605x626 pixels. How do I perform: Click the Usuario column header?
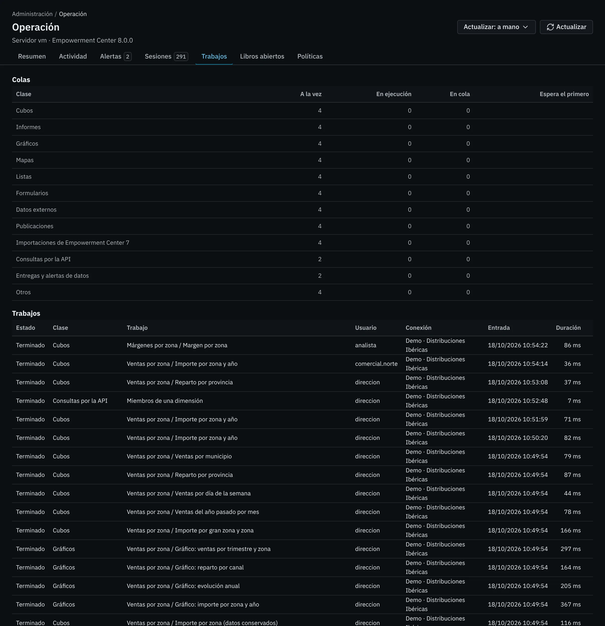tap(366, 328)
